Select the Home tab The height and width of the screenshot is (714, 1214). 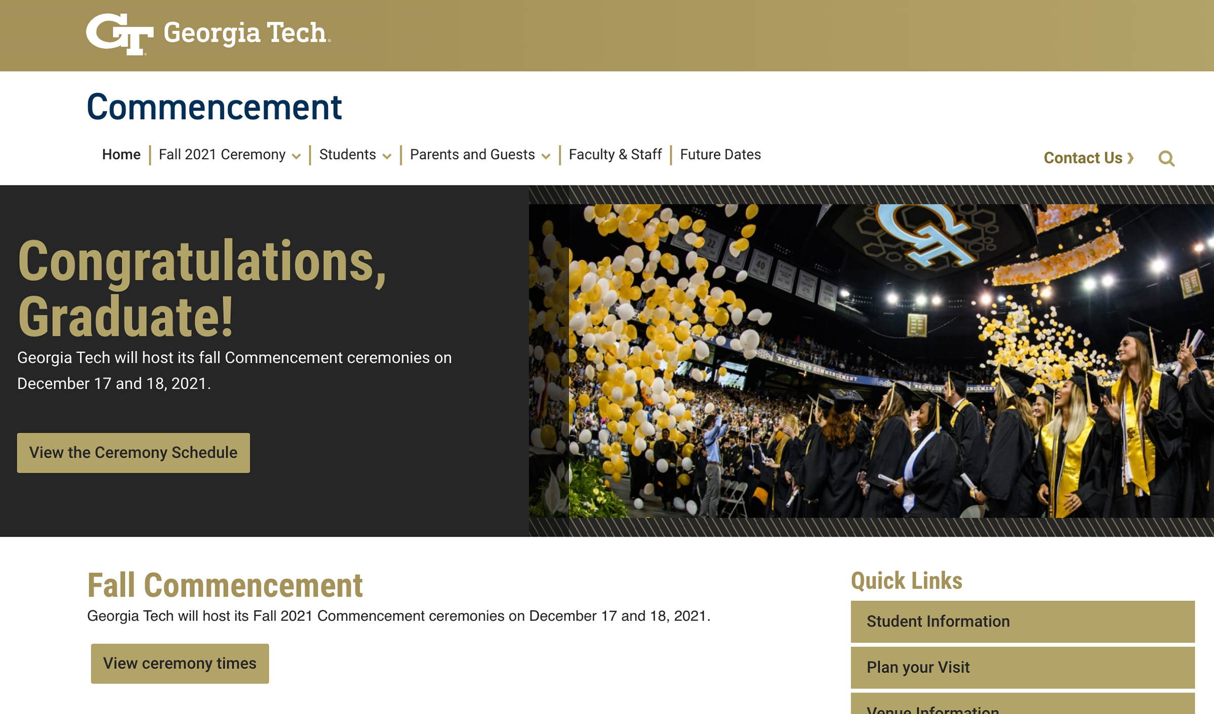121,155
